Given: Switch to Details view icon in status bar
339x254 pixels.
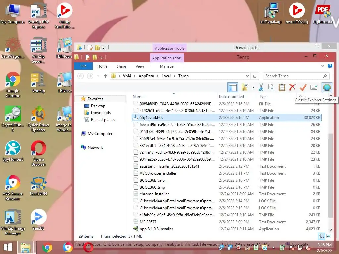Looking at the screenshot, I should tap(321, 236).
